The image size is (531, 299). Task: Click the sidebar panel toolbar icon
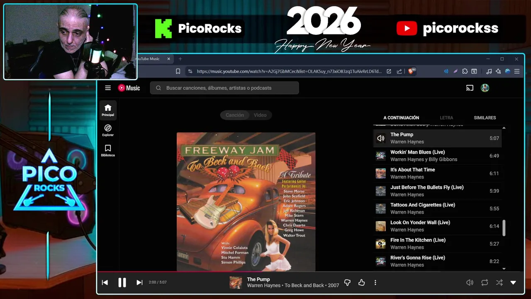[474, 71]
